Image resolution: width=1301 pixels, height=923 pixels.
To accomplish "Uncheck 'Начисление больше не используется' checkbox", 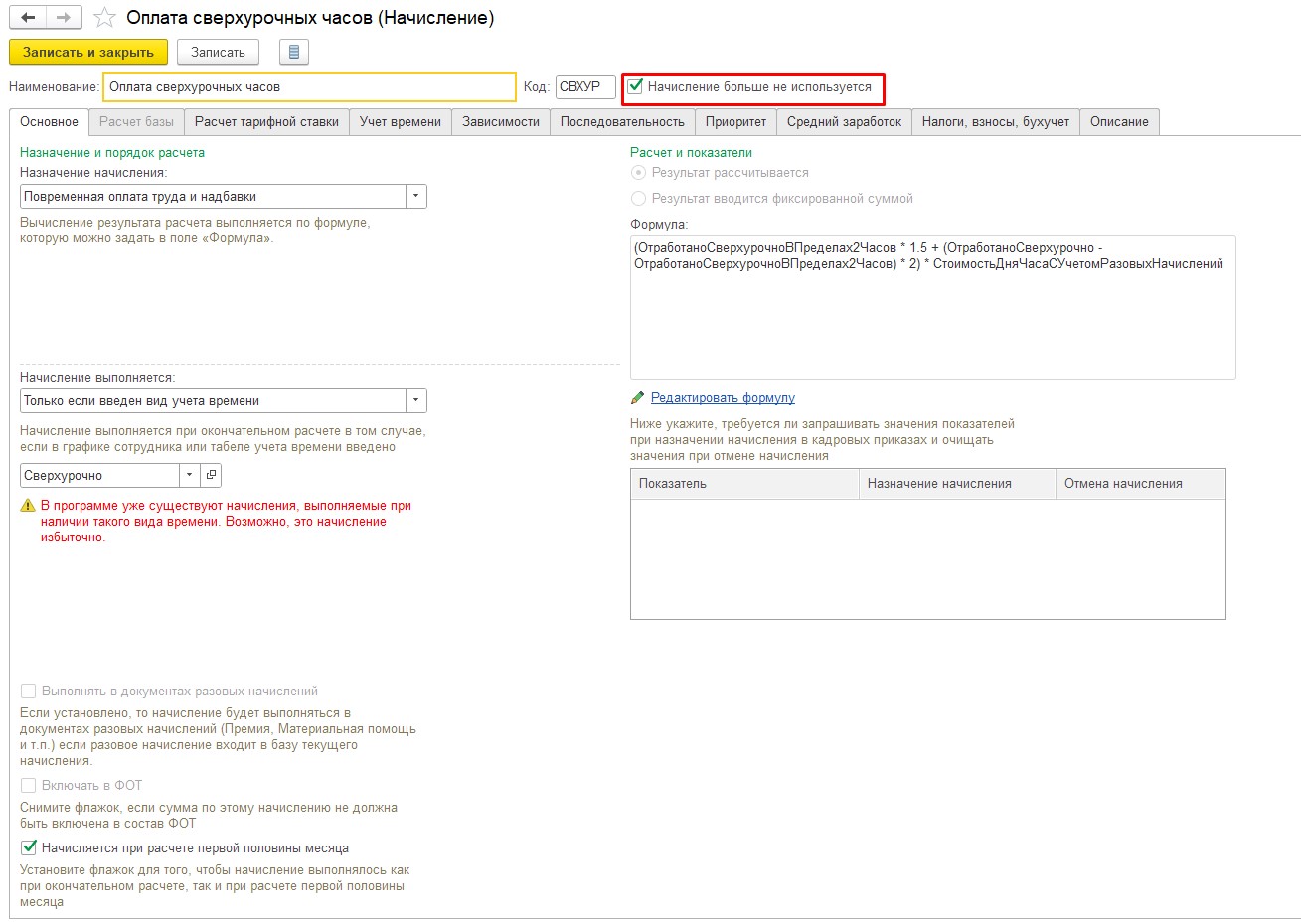I will point(636,87).
